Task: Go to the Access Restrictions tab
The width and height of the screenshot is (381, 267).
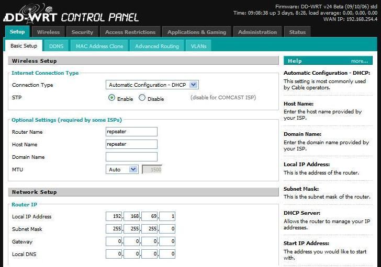Action: (130, 32)
